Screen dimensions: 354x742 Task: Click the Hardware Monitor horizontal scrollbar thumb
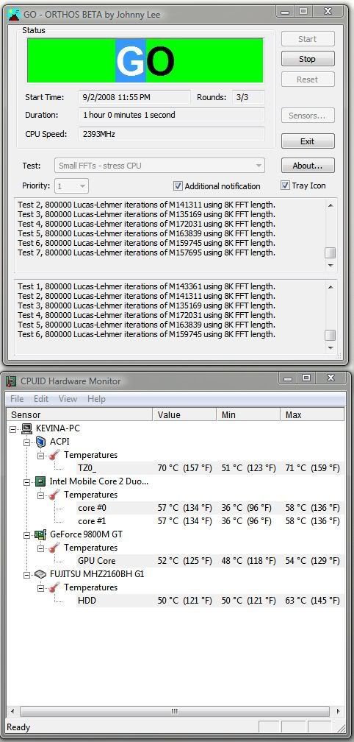point(175,711)
